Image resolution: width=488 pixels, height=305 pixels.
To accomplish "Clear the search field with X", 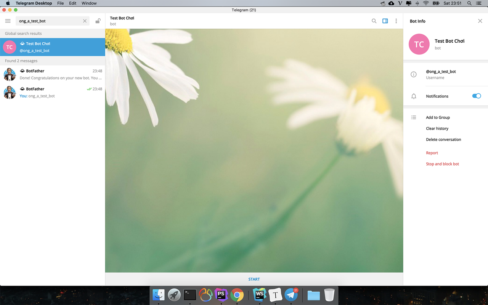I will [x=85, y=21].
